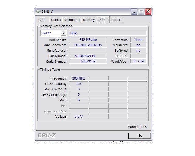195x156 pixels.
Task: Switch to the CPU tab
Action: click(43, 20)
